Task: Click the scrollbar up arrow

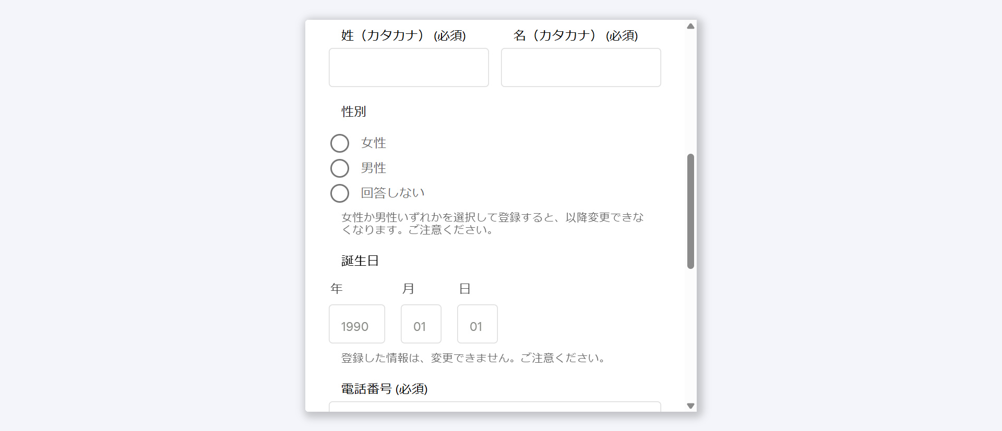Action: (690, 25)
